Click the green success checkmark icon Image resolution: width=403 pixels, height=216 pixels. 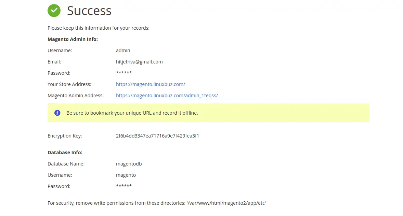point(54,11)
